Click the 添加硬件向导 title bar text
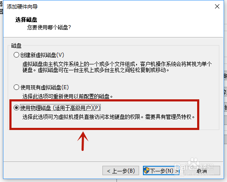 tap(22, 7)
